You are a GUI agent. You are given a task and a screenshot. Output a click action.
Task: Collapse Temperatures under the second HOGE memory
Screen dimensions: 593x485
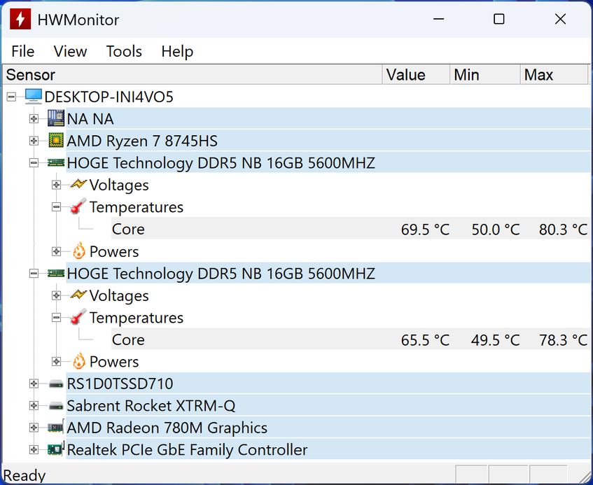point(56,318)
